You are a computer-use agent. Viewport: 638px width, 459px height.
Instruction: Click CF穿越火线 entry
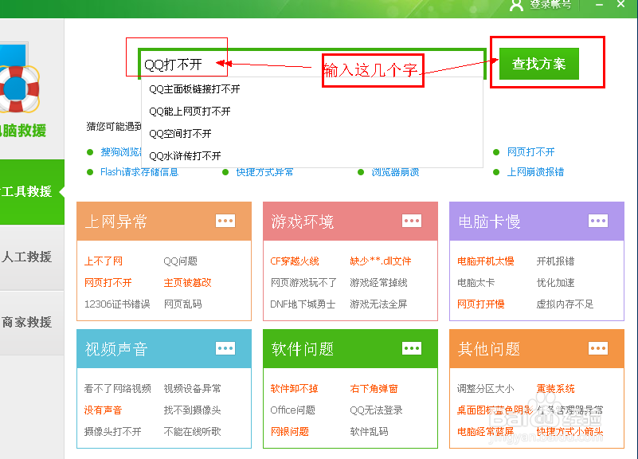coord(295,261)
